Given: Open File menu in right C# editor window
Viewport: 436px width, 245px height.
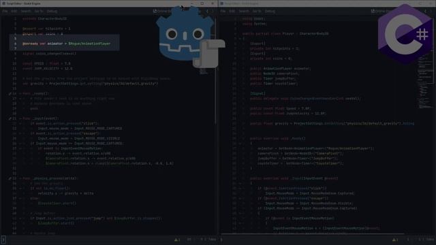Looking at the screenshot, I should click(223, 12).
